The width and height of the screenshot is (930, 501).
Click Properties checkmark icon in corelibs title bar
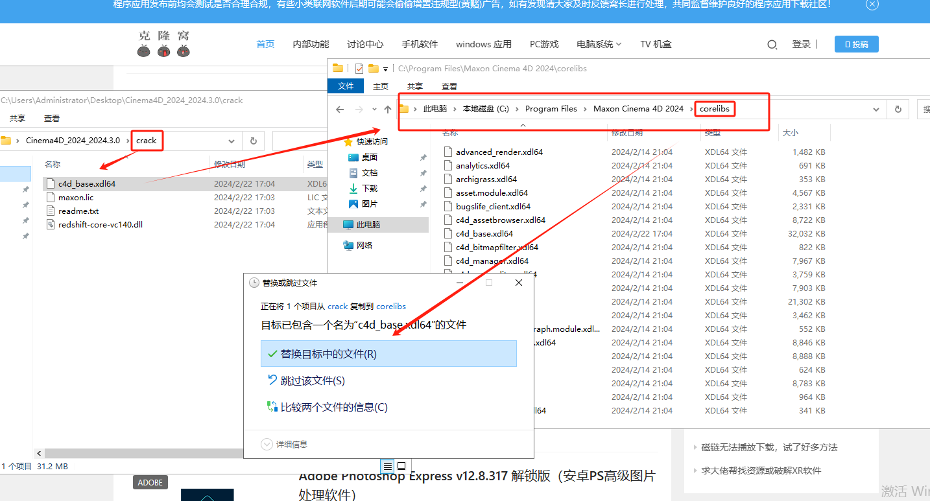point(359,68)
